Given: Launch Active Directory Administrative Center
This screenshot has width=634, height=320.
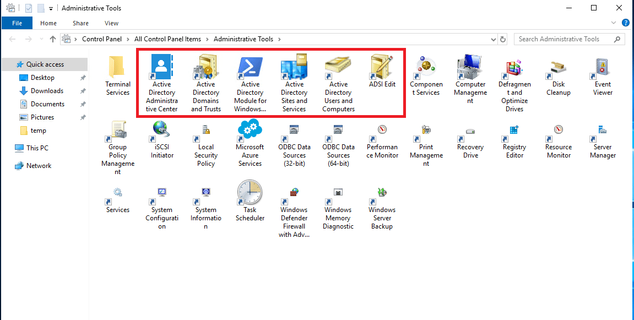Looking at the screenshot, I should point(162,84).
